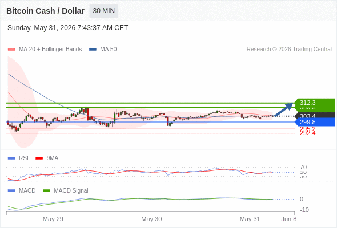337x228 pixels.
Task: Click the green 312.3 resistance price tag
Action: coord(315,103)
